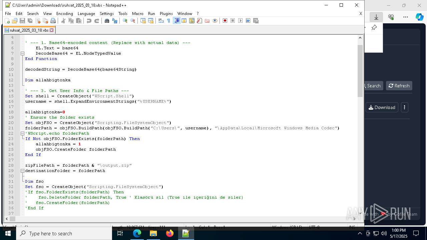Click the Open file toolbar icon
This screenshot has width=427, height=240.
pos(15,21)
